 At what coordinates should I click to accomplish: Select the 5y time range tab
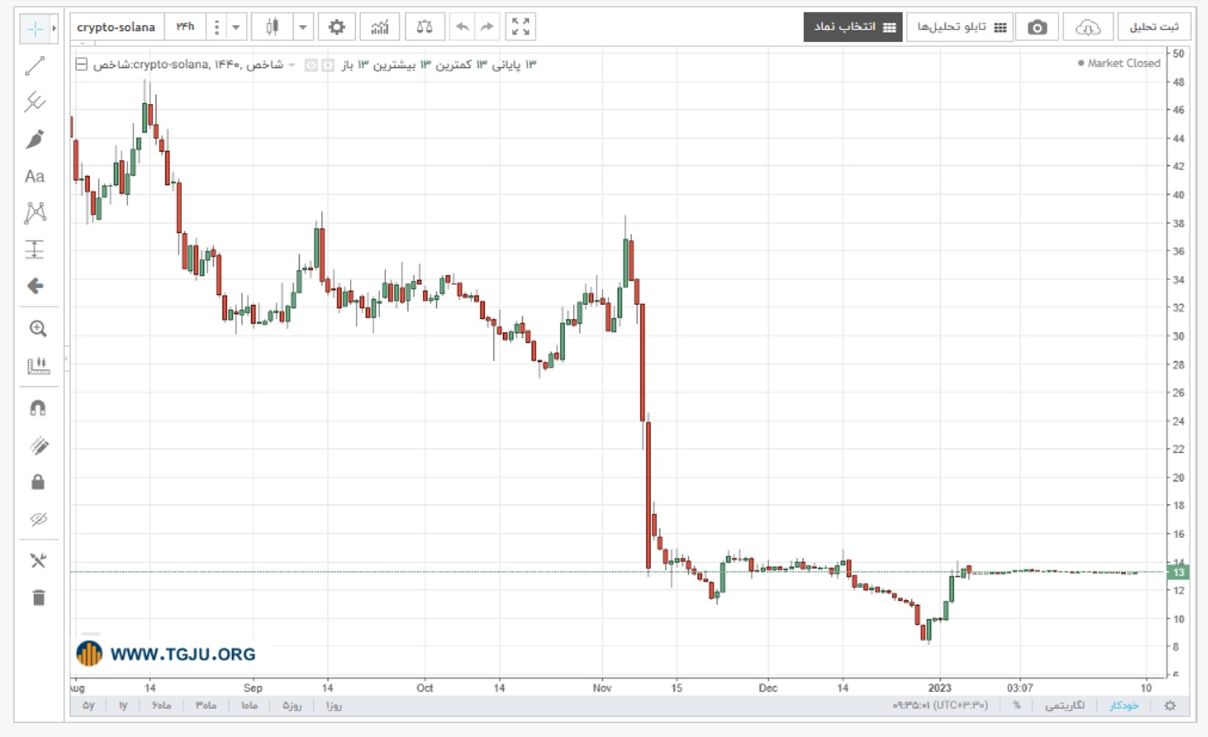point(88,705)
